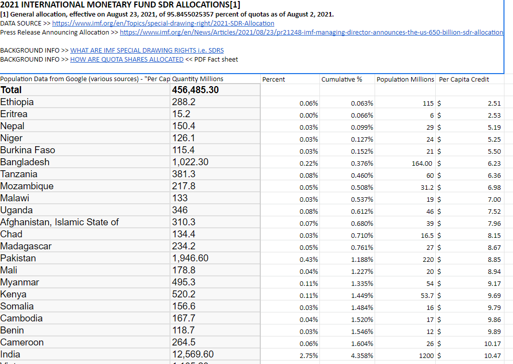
Task: Select India's percent '2.75%'
Action: (290, 356)
